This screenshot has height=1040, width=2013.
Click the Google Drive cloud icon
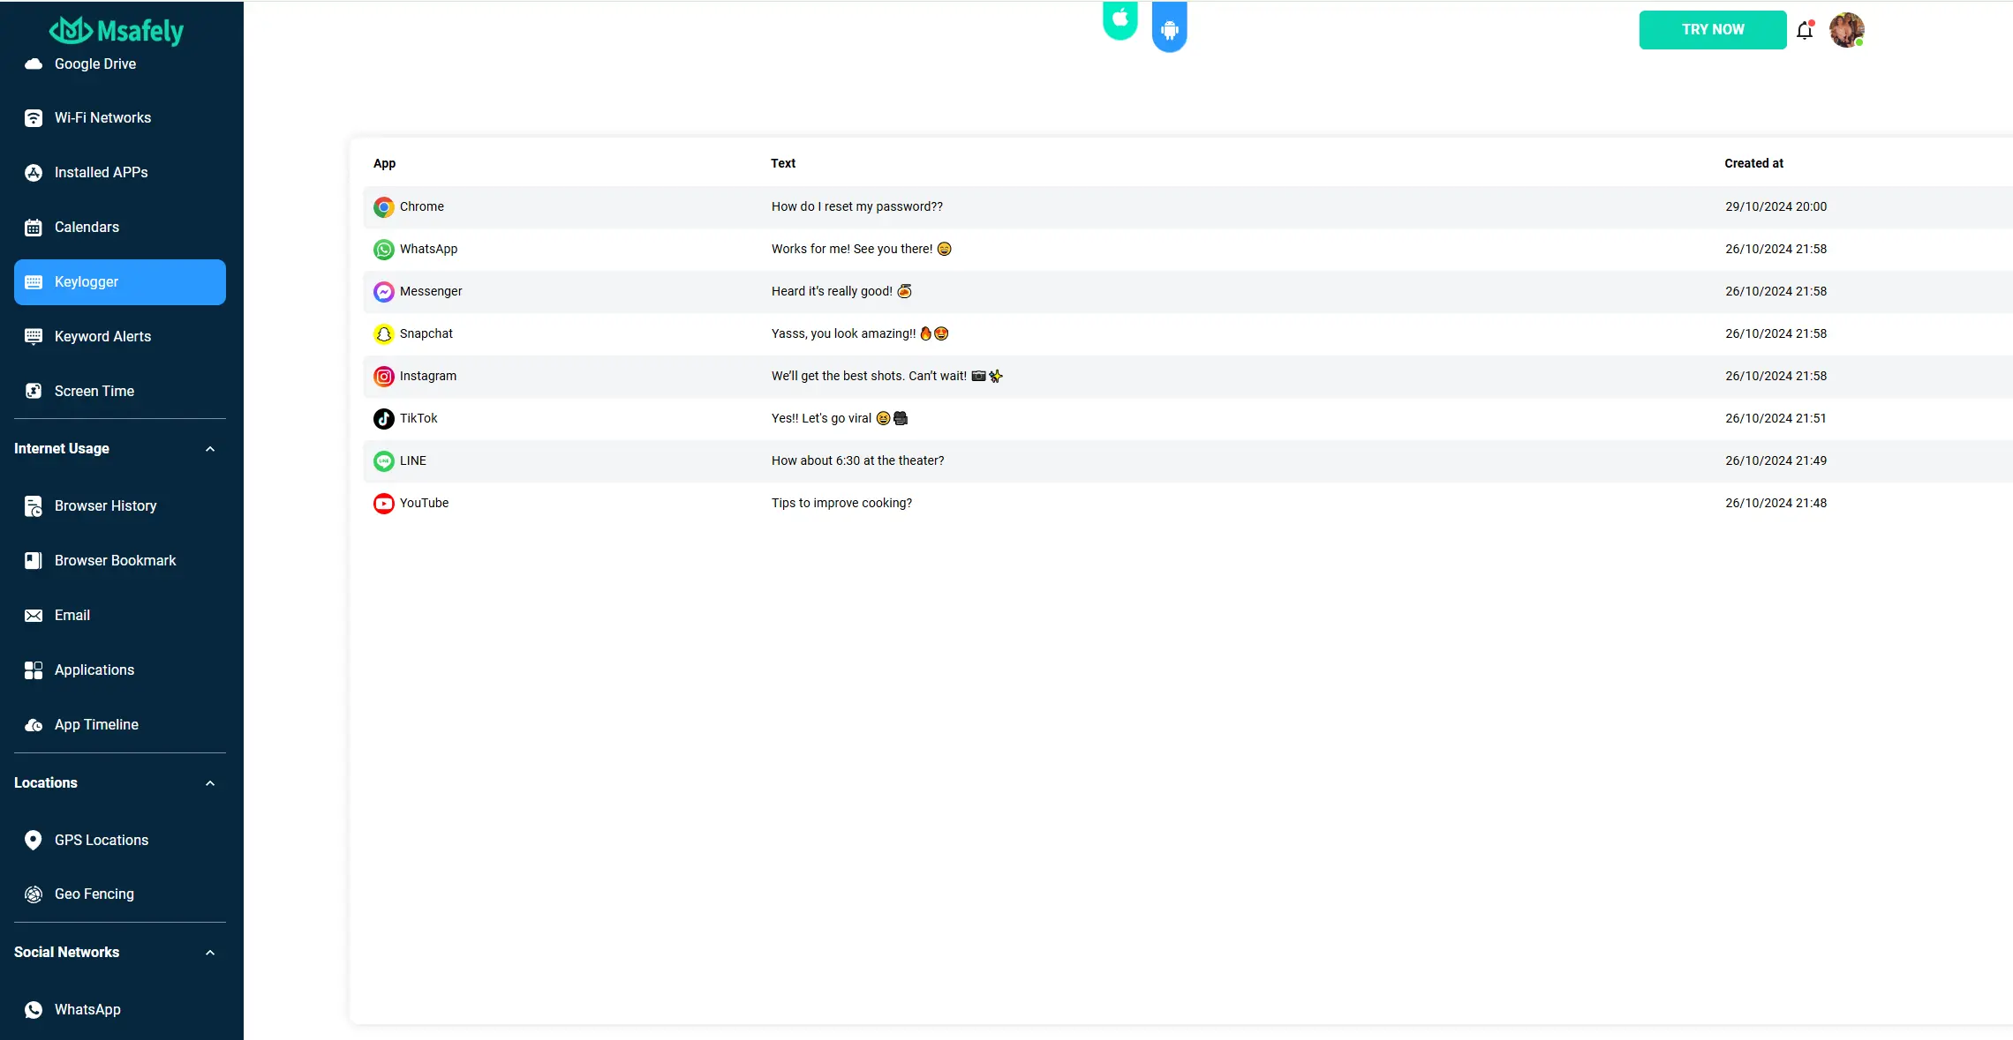coord(34,64)
